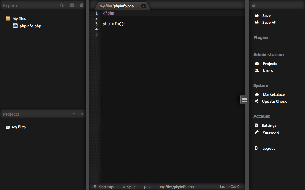This screenshot has width=305, height=190.
Task: Click the Save icon in the right sidebar
Action: pyautogui.click(x=256, y=15)
